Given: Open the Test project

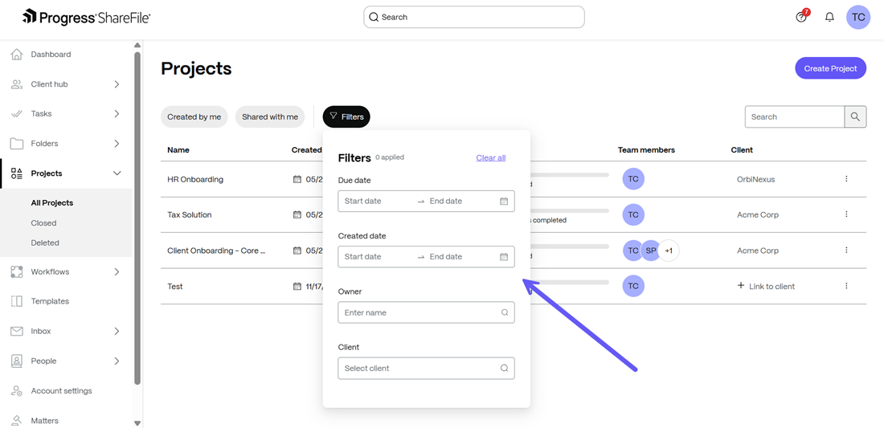Looking at the screenshot, I should click(174, 286).
